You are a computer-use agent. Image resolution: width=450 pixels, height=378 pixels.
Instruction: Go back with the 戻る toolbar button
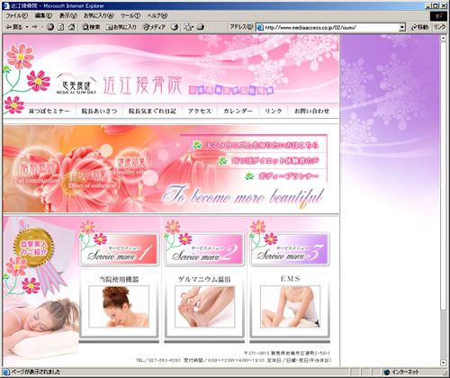(x=13, y=27)
